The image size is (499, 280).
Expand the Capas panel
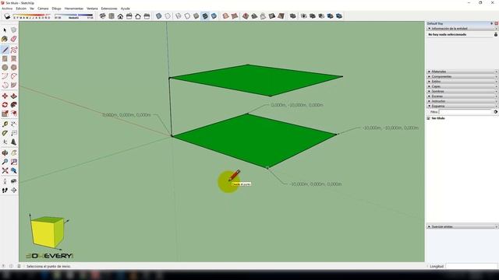point(462,86)
